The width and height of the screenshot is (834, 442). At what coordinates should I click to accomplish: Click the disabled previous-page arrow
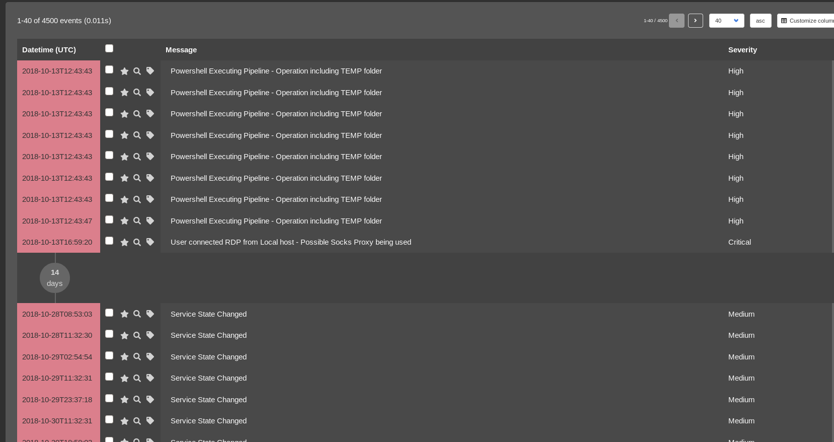click(676, 21)
